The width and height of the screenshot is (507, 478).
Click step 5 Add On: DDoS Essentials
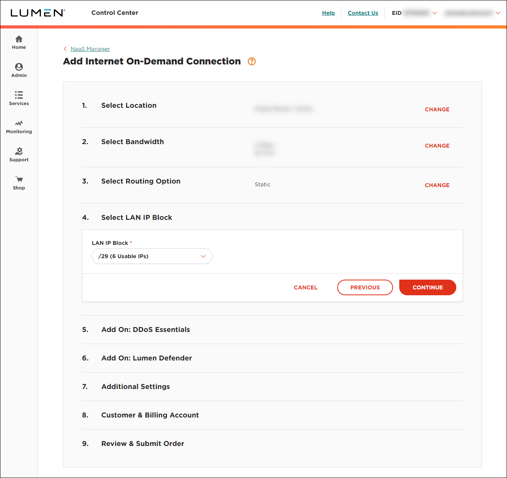click(146, 330)
